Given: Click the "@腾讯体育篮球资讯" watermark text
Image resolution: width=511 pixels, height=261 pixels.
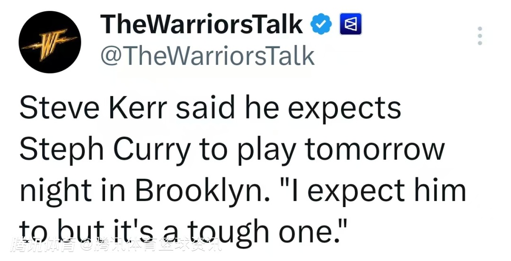Looking at the screenshot, I should [150, 245].
